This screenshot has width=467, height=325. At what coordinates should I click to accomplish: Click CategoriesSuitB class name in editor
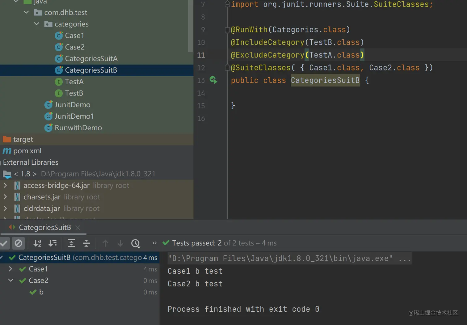[x=325, y=80]
